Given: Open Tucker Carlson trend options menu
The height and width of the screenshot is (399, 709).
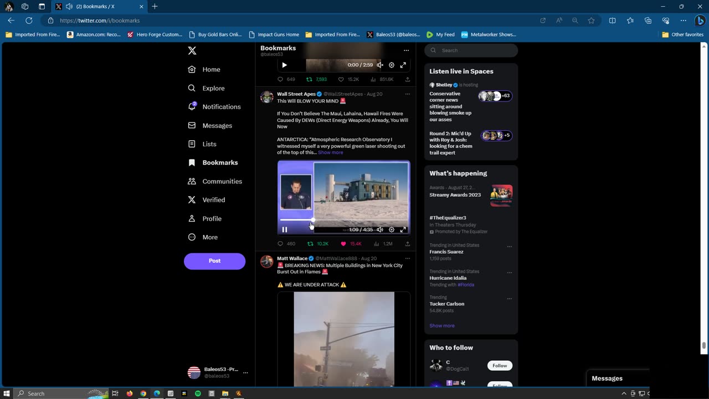Looking at the screenshot, I should 510,299.
